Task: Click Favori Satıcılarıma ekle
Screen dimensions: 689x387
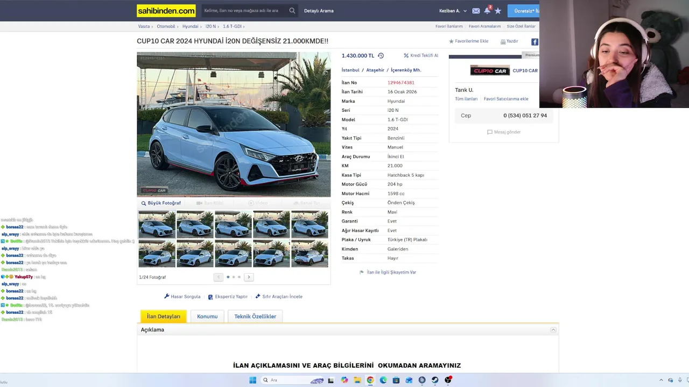Action: (506, 99)
